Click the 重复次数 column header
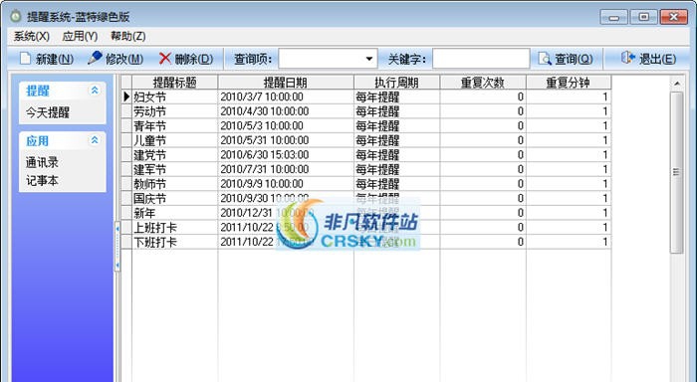This screenshot has height=382, width=697. pos(483,83)
